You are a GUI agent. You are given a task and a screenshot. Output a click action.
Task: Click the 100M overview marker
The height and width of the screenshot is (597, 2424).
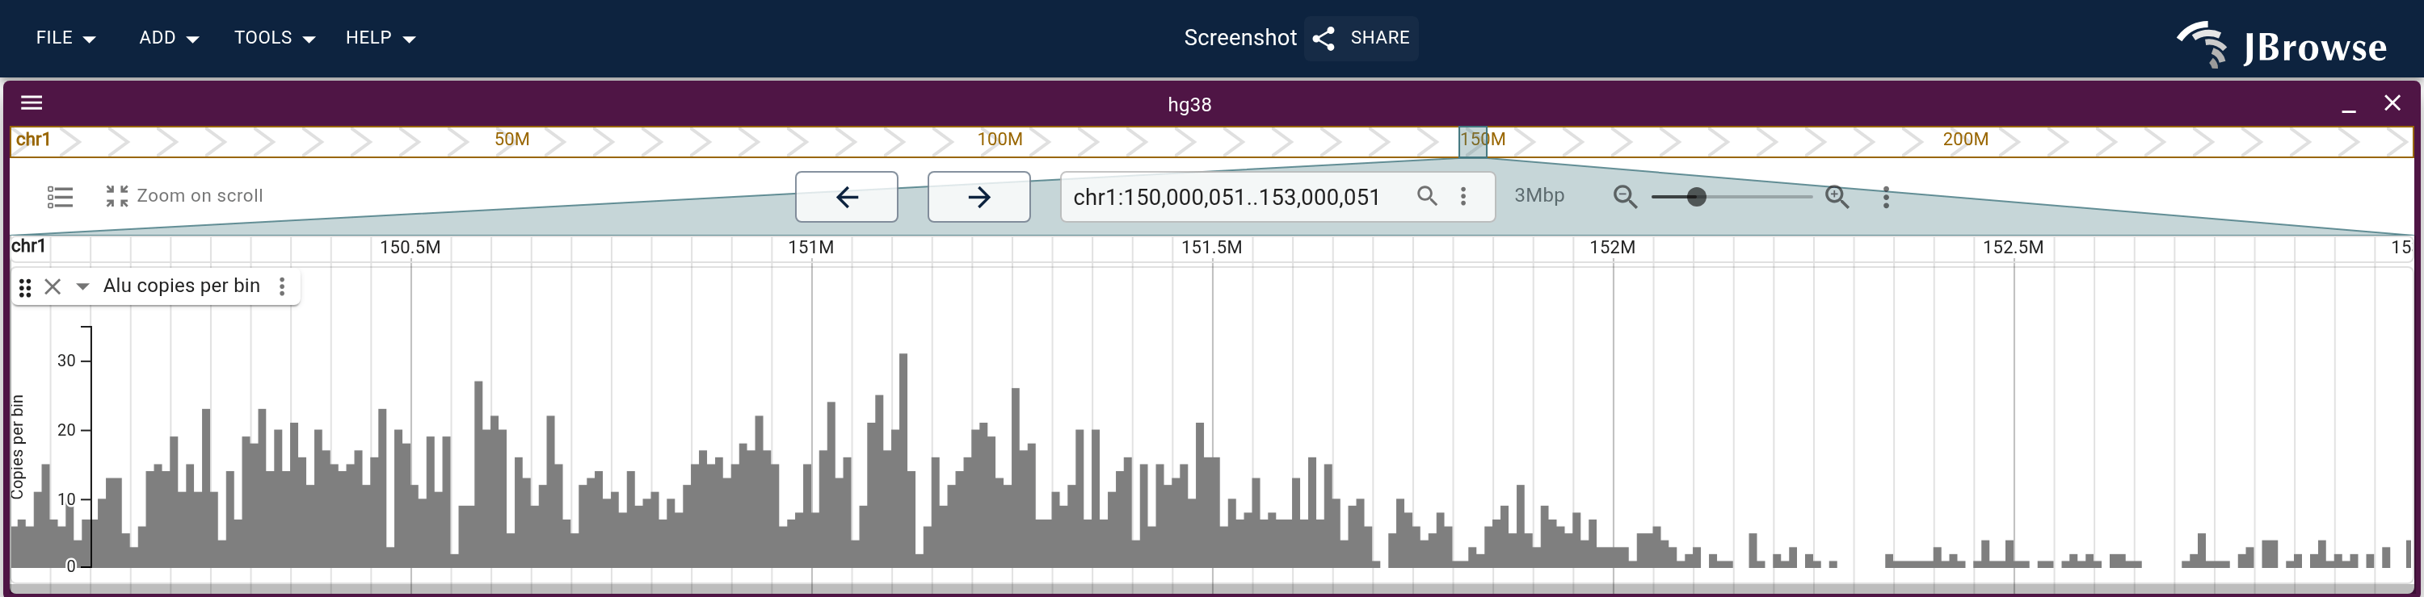[999, 139]
